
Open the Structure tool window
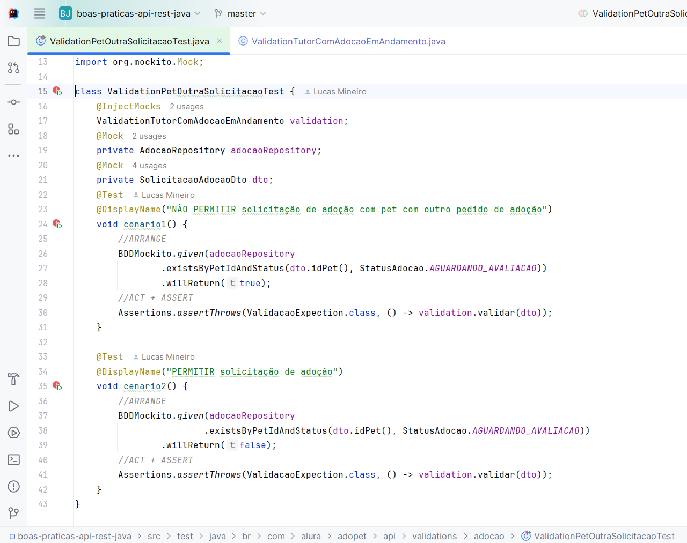[14, 129]
